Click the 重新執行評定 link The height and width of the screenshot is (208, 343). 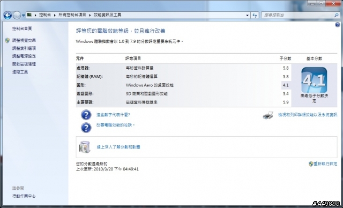pos(325,164)
